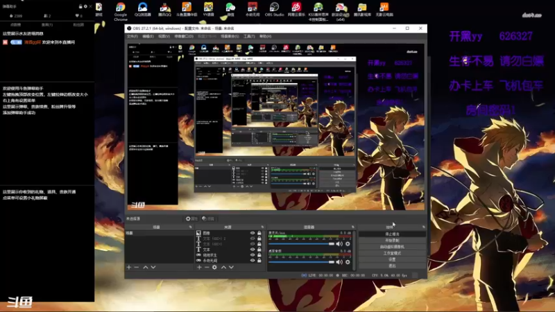
Task: Open 无影云电脑 desktop shortcut
Action: pyautogui.click(x=384, y=10)
